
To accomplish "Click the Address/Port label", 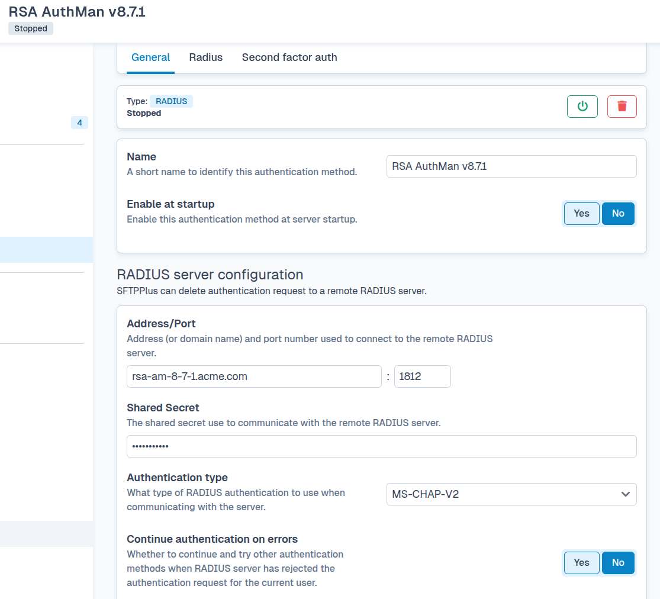I will click(x=161, y=324).
